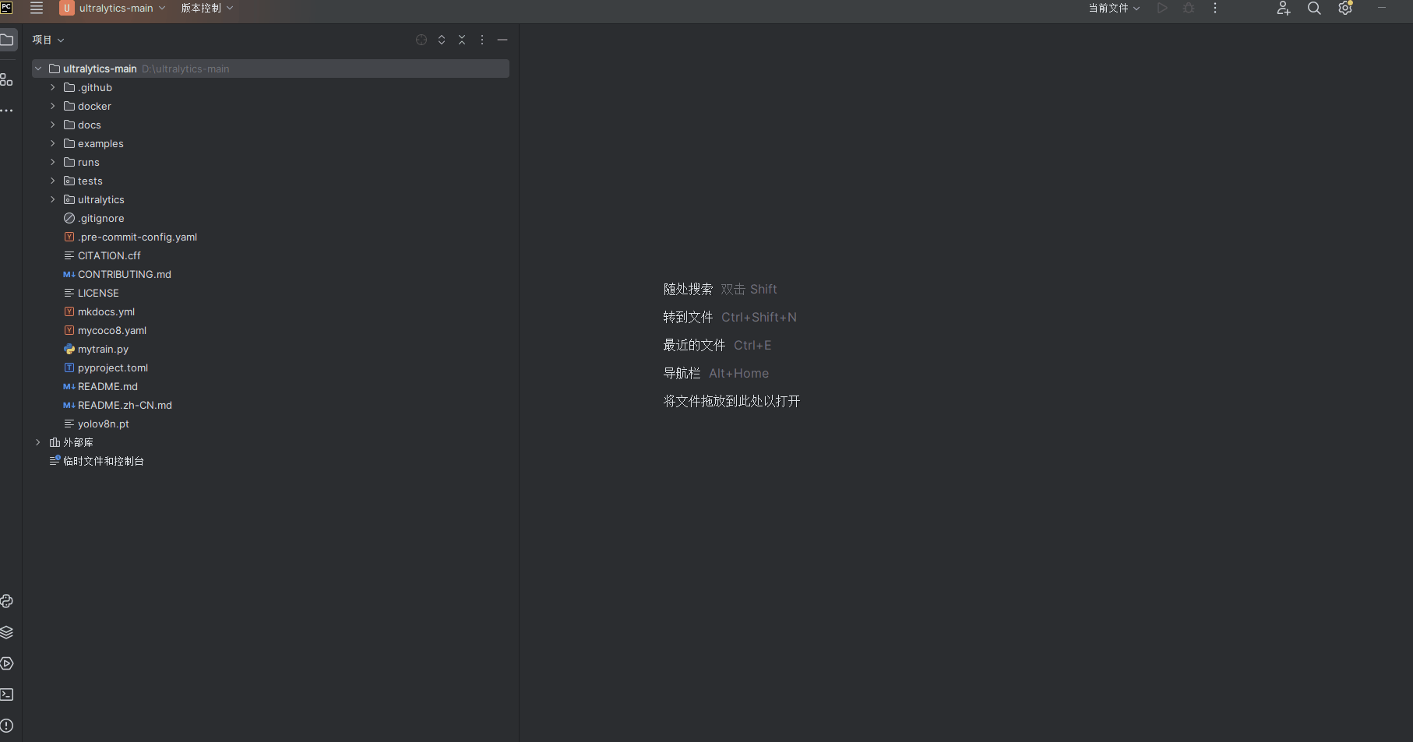Image resolution: width=1413 pixels, height=742 pixels.
Task: Select the runs folder name
Action: (x=89, y=162)
